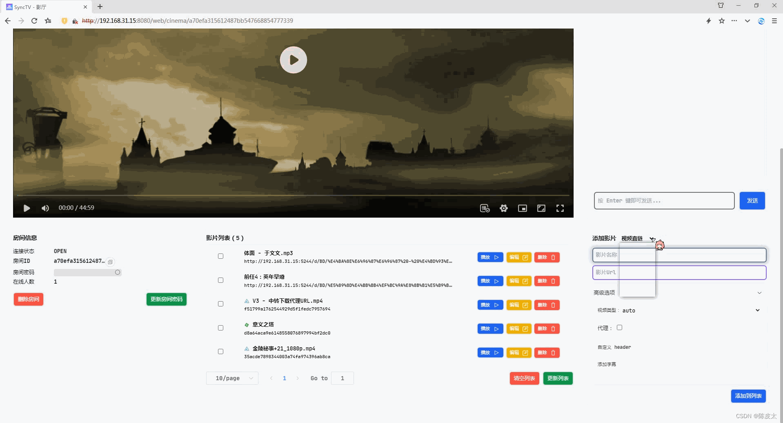Switch to the 视频直链 source tab
The image size is (783, 423).
[632, 238]
